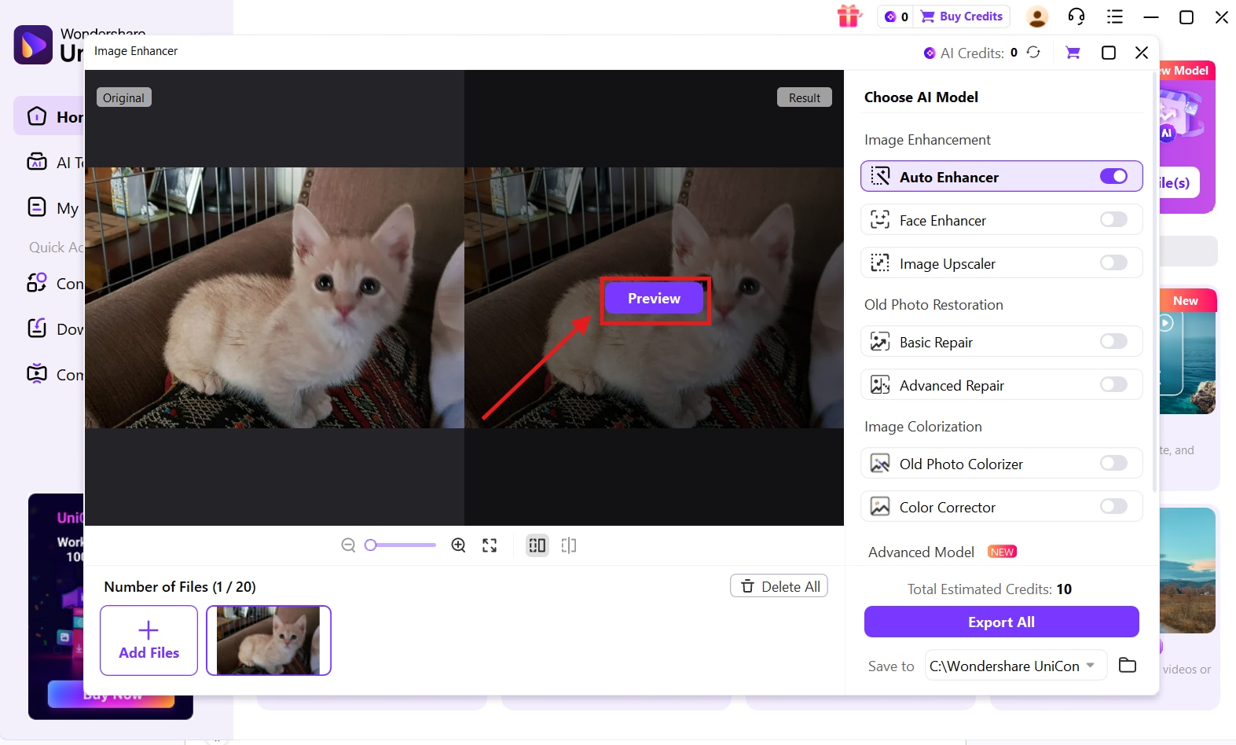Image resolution: width=1236 pixels, height=745 pixels.
Task: Click the Downloader sidebar icon
Action: [x=37, y=328]
